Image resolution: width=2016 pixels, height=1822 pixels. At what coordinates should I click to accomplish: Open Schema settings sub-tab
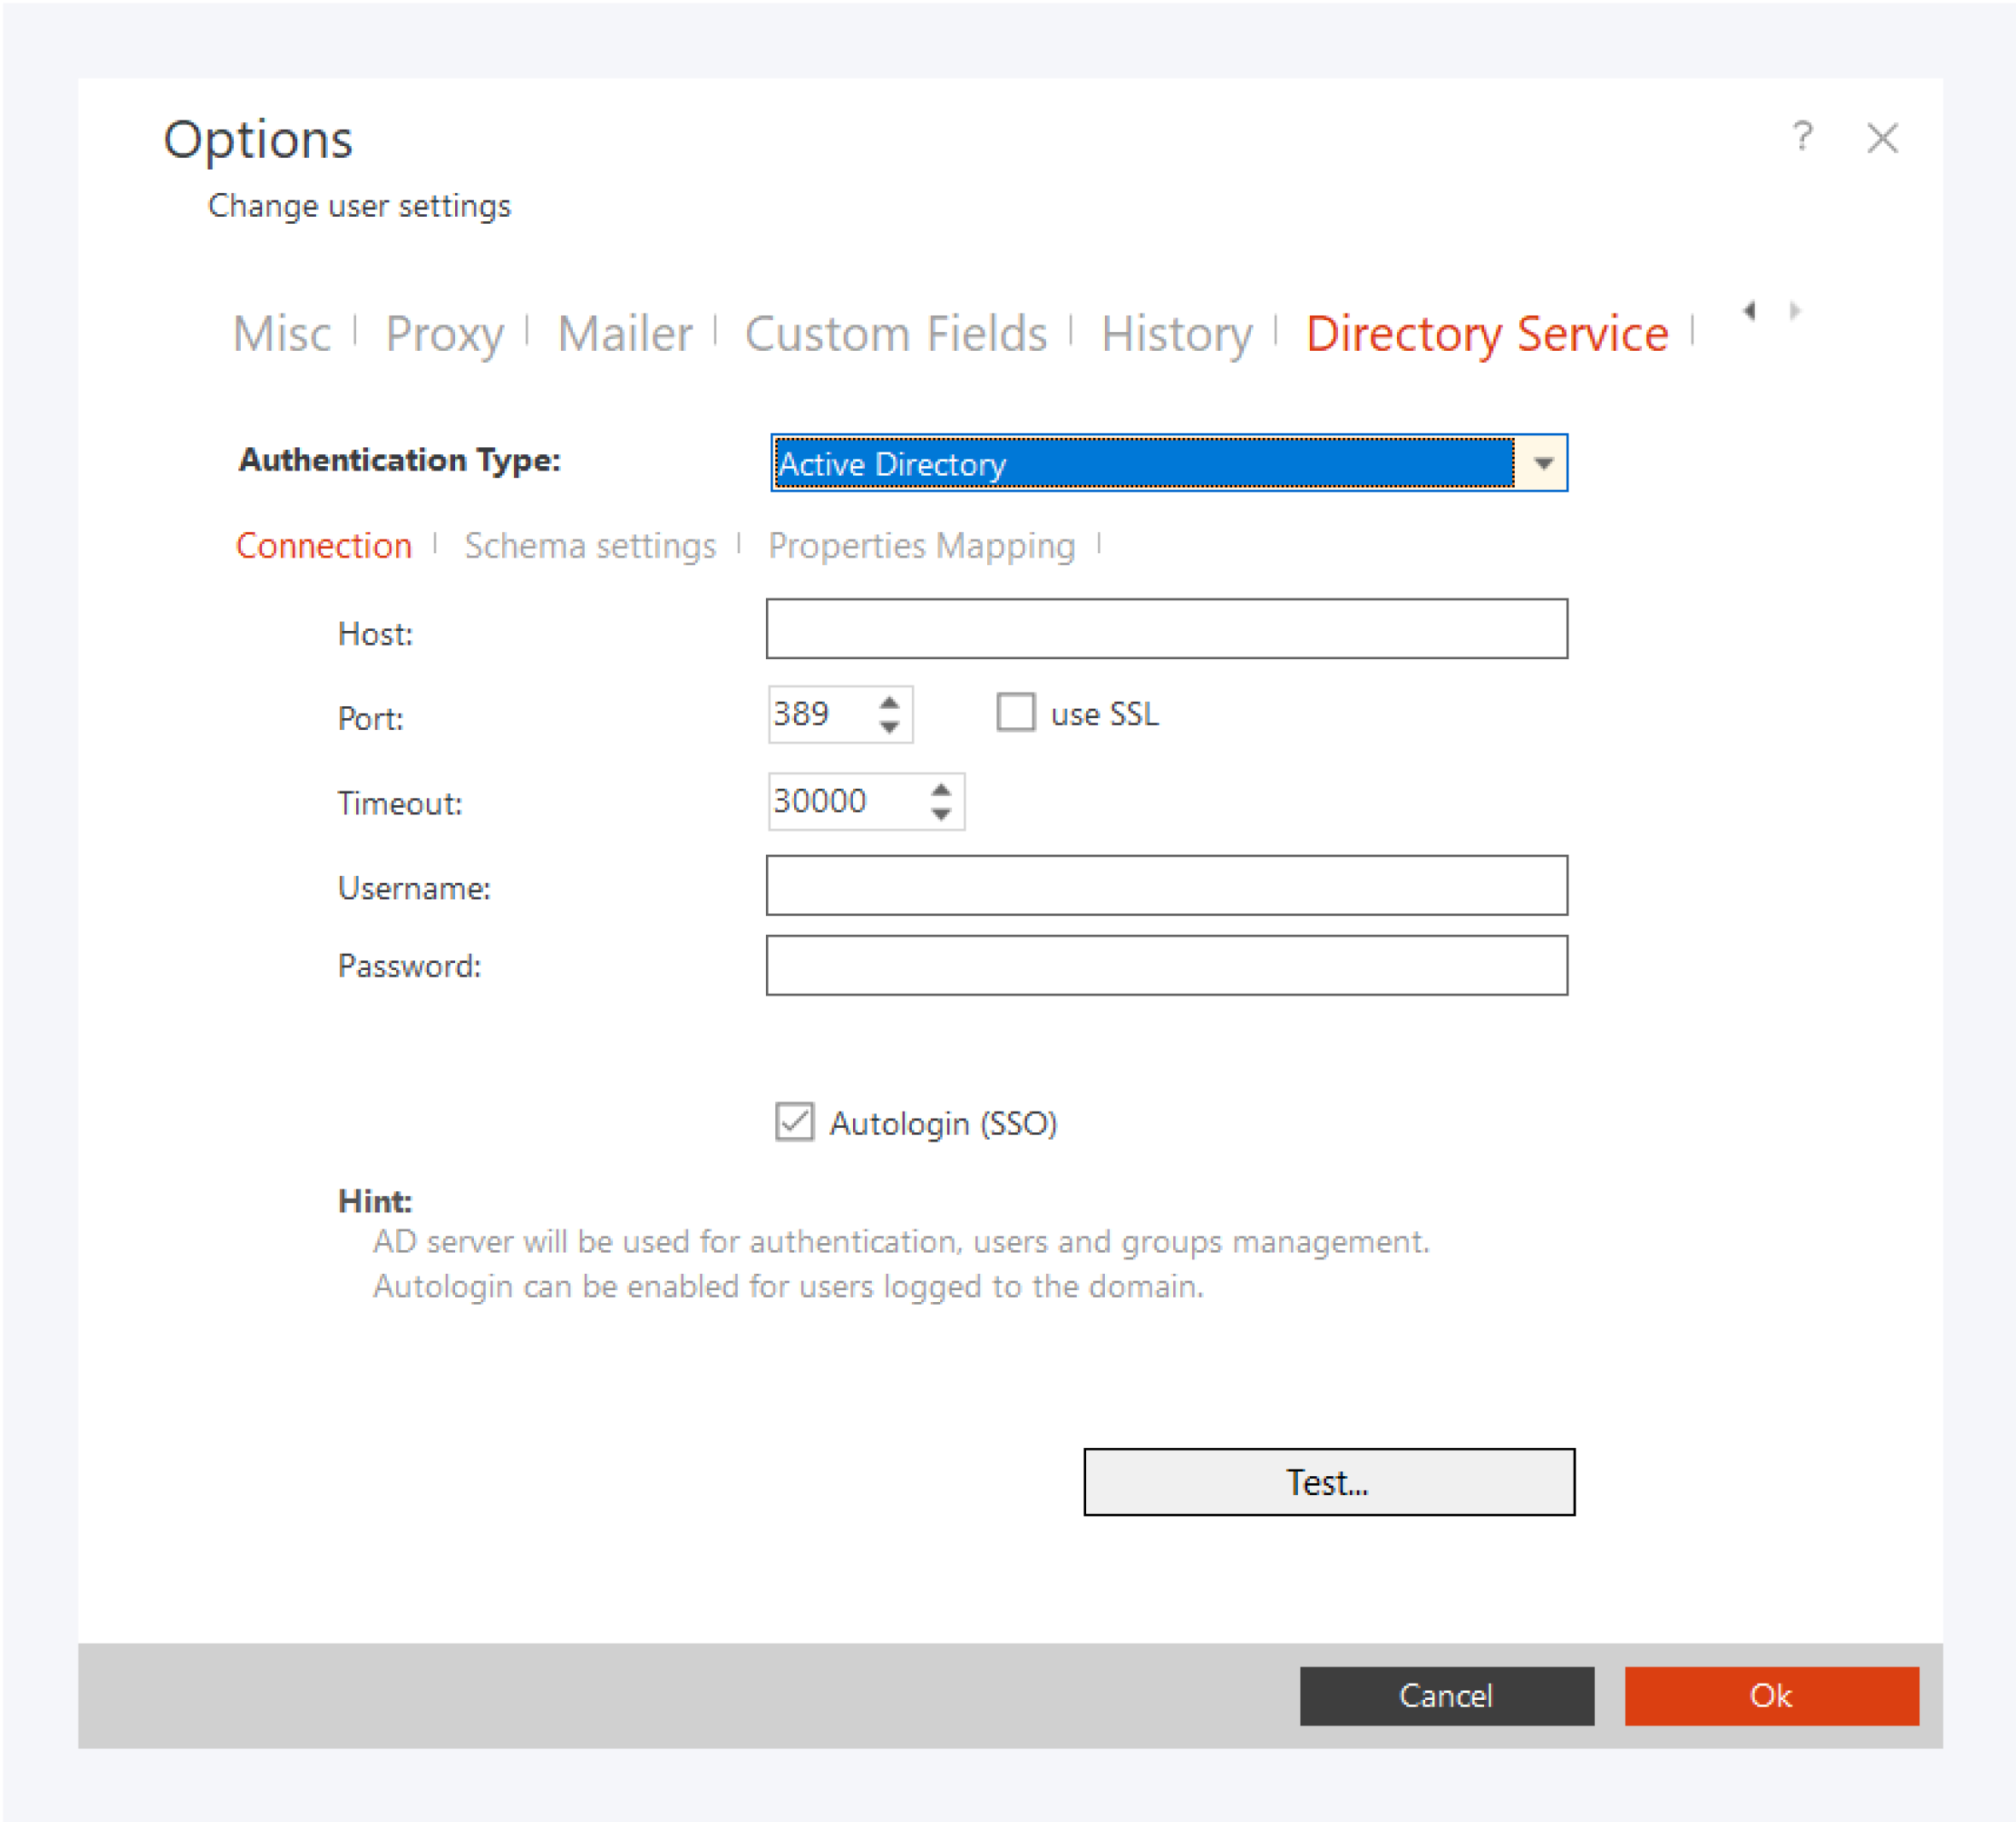590,546
